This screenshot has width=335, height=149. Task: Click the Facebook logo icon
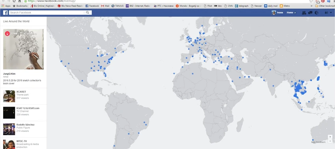pos(6,13)
